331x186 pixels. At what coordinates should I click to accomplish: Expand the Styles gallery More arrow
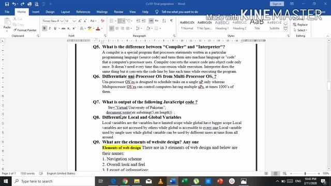click(x=285, y=30)
